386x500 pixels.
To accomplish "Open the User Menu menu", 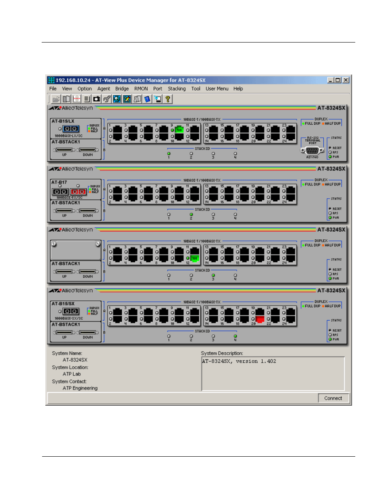I will click(217, 89).
